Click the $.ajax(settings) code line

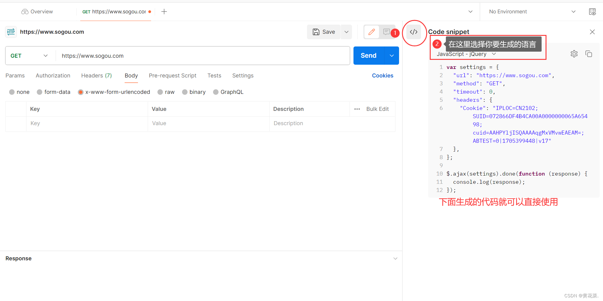point(517,174)
